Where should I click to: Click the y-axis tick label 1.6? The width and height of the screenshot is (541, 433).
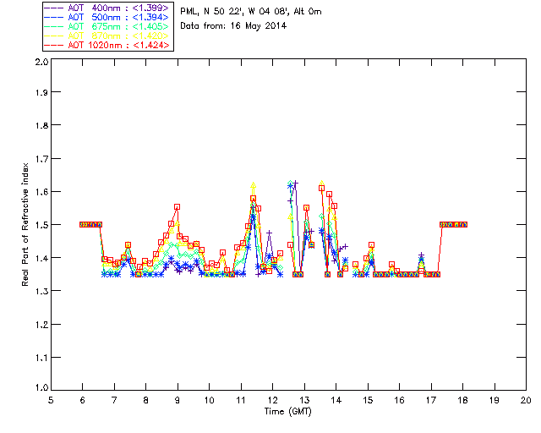[41, 192]
